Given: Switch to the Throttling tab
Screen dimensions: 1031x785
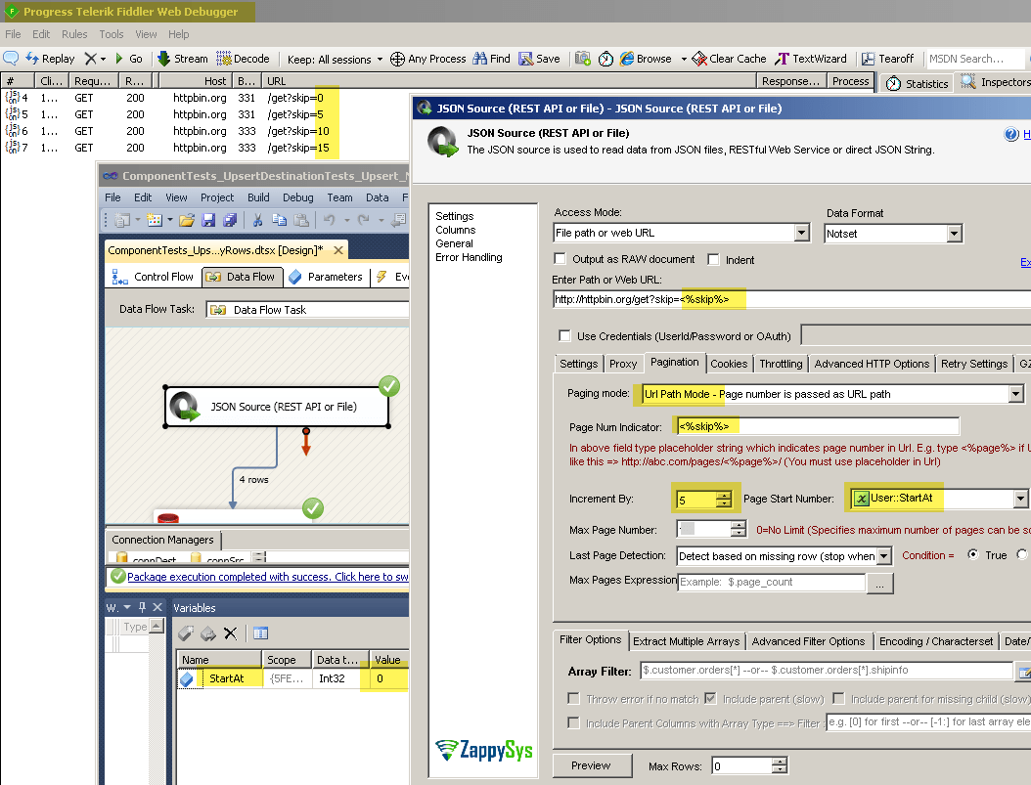Looking at the screenshot, I should point(781,363).
